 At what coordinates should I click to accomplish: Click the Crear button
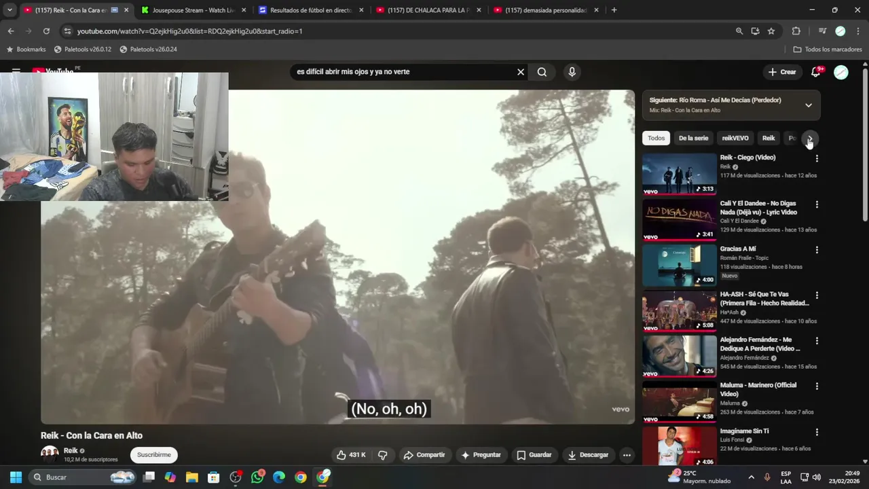click(x=781, y=72)
